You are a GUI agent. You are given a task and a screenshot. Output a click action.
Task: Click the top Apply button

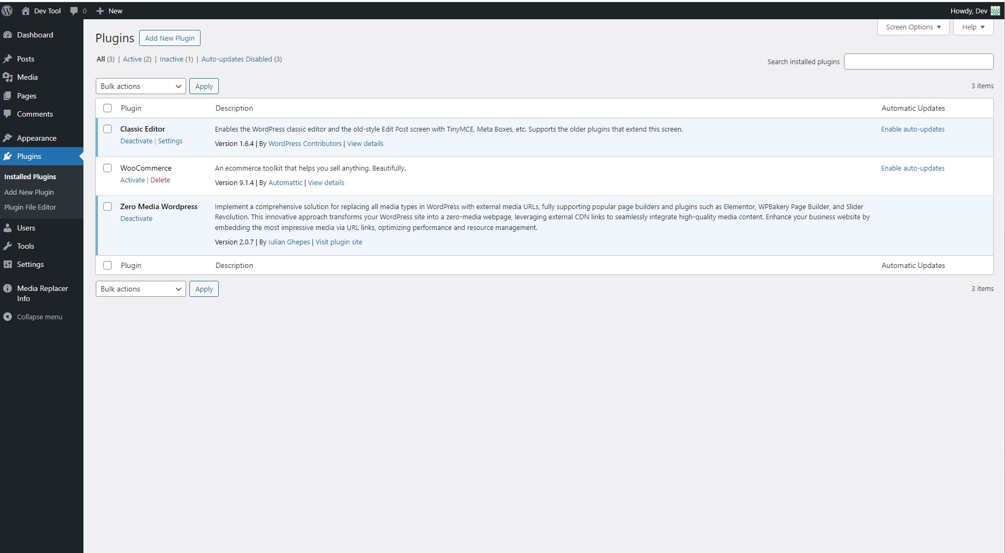point(204,86)
